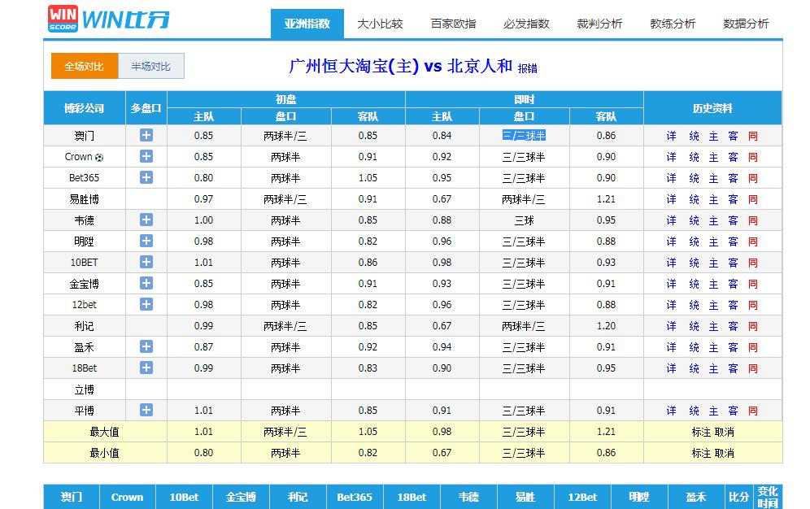Click match title 广州恒大淘宝(主) vs 北京人和
This screenshot has height=509, width=810.
(x=400, y=66)
